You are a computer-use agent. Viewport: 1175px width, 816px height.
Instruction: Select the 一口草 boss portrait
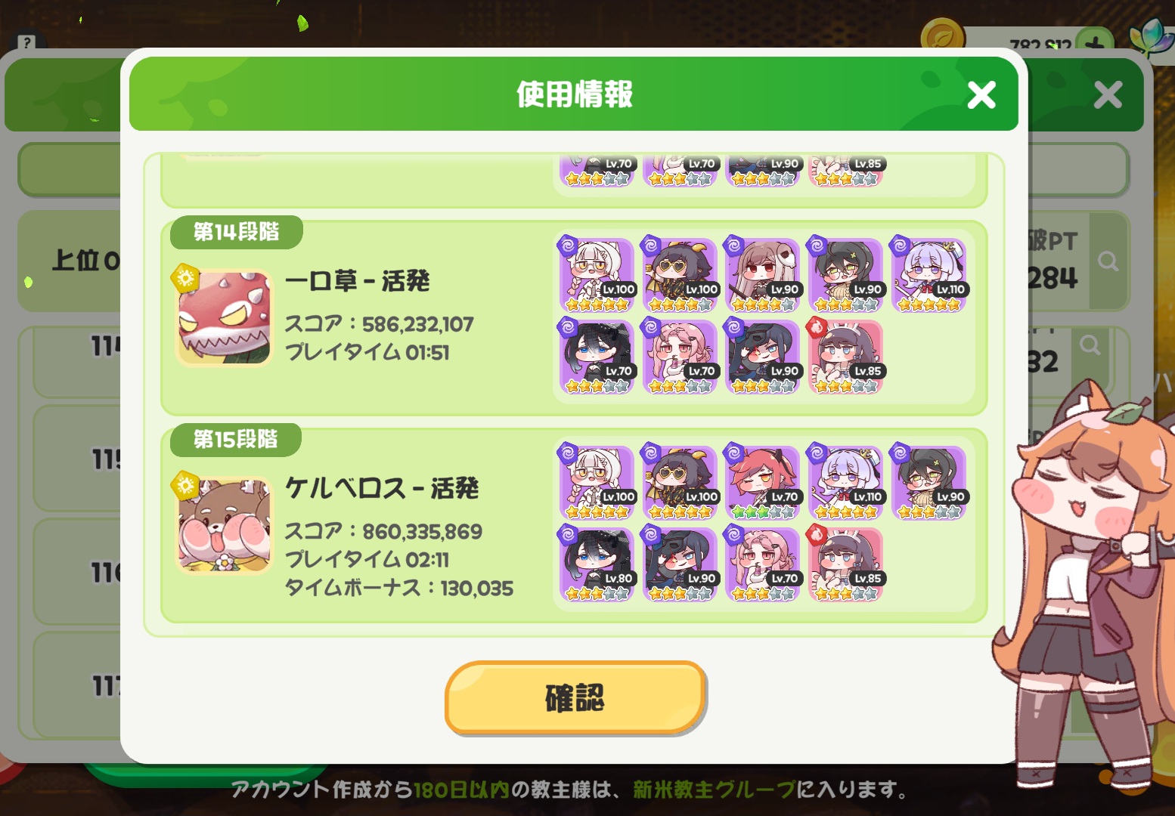[x=224, y=318]
